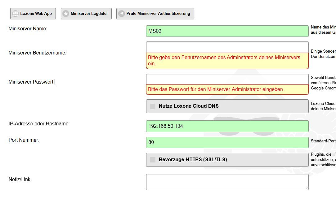Enable the Nutze Loxone Cloud DNS checkbox
336x199 pixels.
[x=153, y=106]
